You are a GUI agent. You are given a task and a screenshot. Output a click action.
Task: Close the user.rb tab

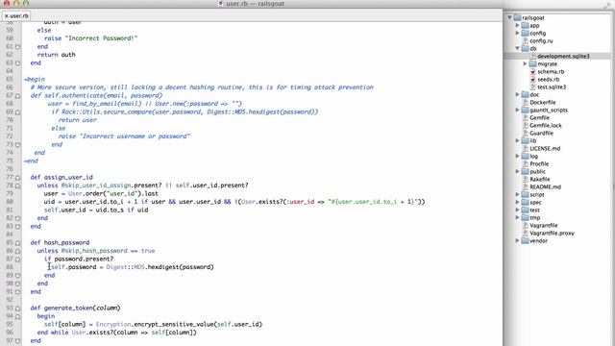pyautogui.click(x=6, y=16)
